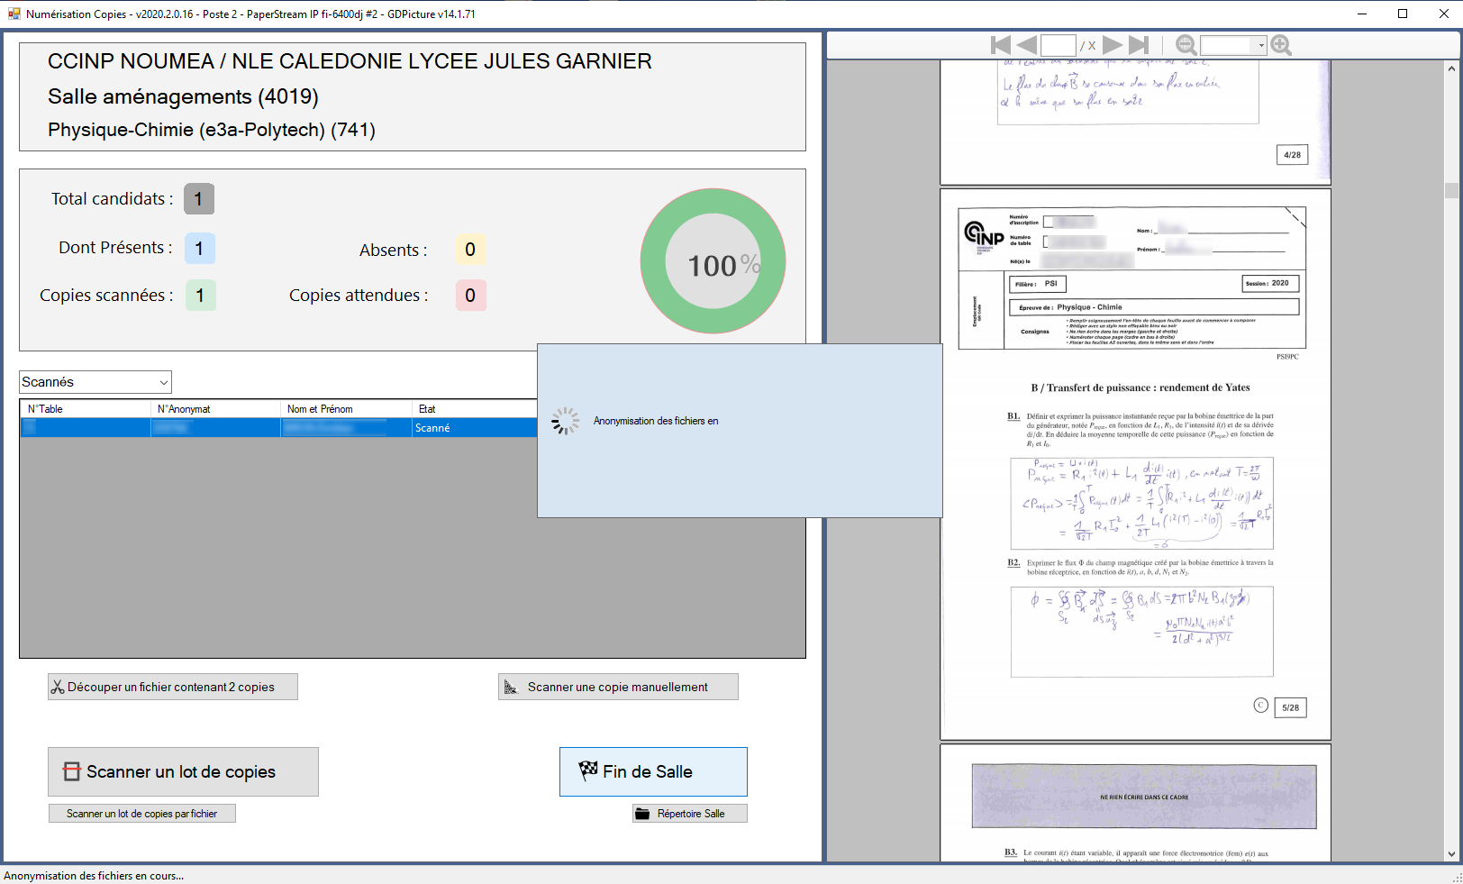
Task: Go to next page in viewer
Action: coord(1113,45)
